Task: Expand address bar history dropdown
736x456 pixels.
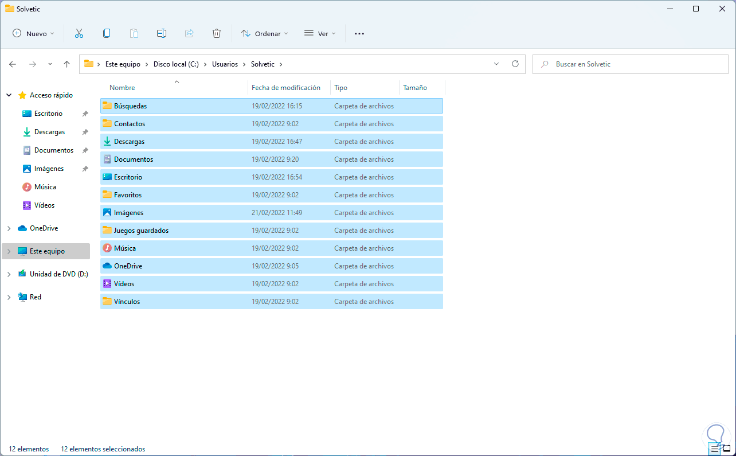Action: (496, 64)
